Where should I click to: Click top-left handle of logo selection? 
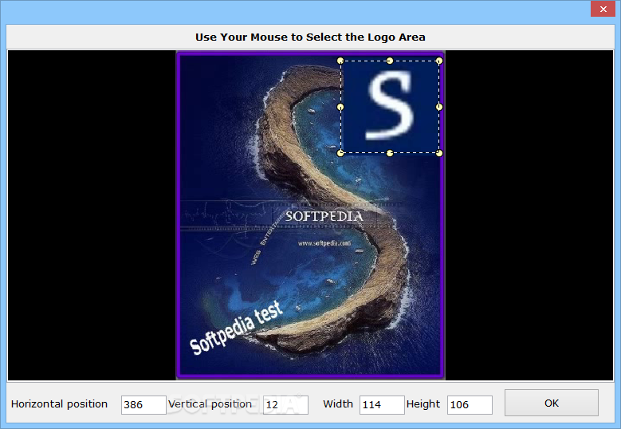pyautogui.click(x=340, y=61)
